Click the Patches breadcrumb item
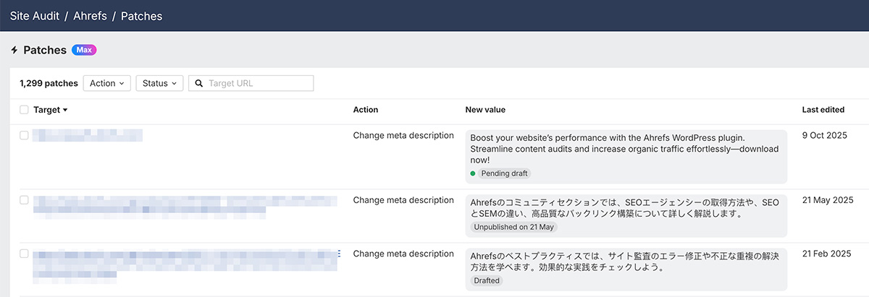Screen dimensions: 869x297 pos(141,16)
